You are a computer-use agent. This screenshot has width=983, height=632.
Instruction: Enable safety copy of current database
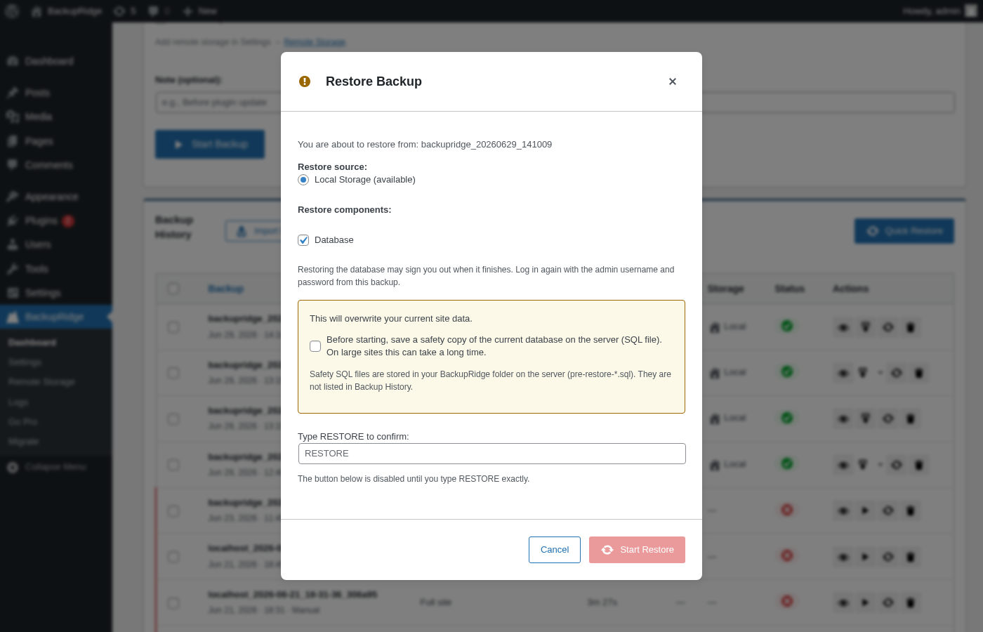pyautogui.click(x=315, y=346)
